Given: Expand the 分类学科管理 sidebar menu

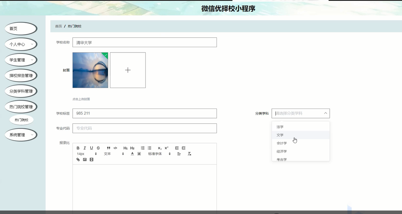Looking at the screenshot, I should [x=21, y=91].
